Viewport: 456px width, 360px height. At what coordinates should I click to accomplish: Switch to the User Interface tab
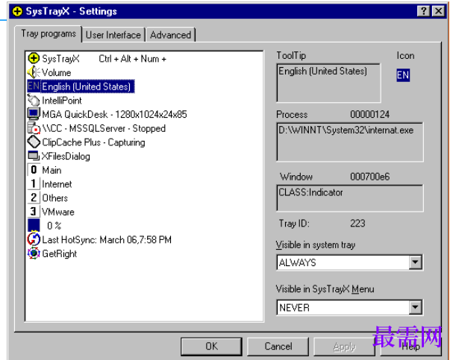tap(113, 35)
